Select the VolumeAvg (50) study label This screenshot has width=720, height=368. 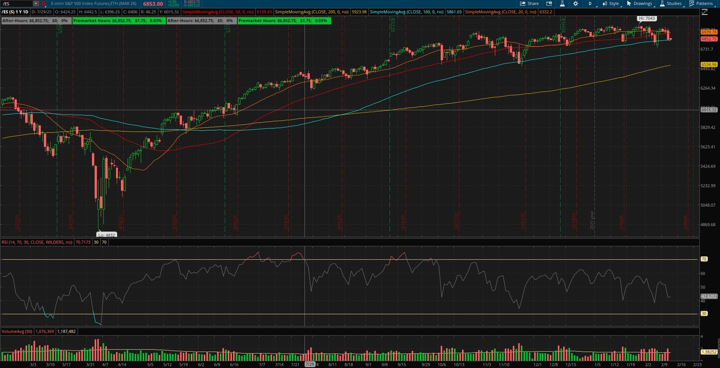click(x=16, y=331)
